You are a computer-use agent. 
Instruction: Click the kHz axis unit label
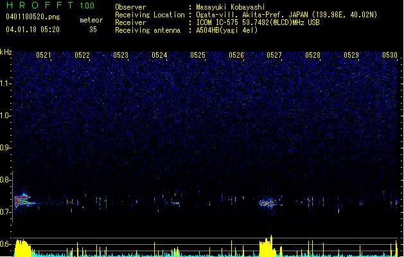[x=6, y=52]
